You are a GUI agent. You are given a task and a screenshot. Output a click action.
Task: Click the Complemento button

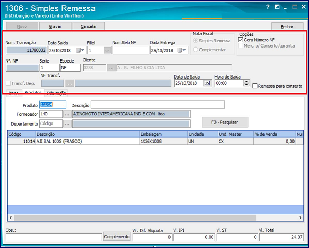coord(117,237)
